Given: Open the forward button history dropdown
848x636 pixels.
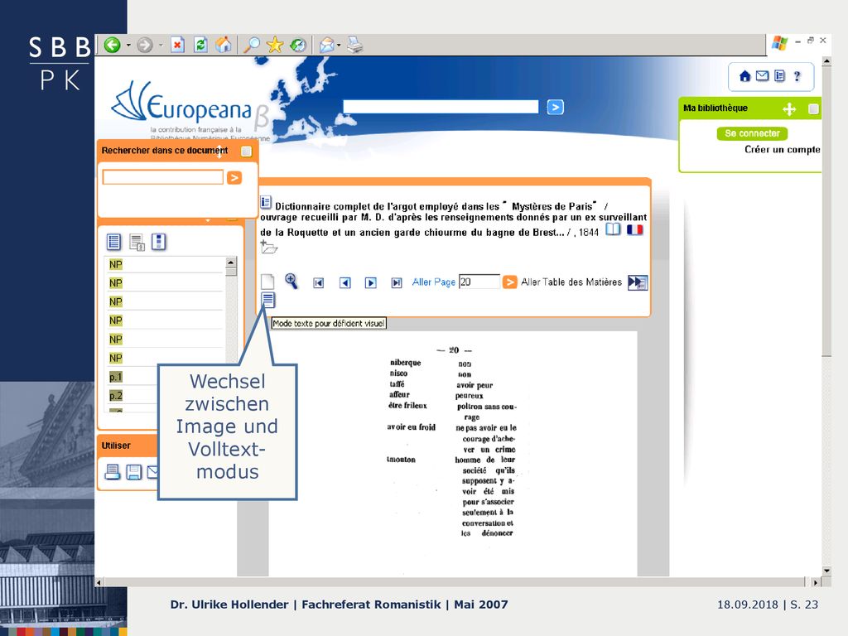Looking at the screenshot, I should pos(161,45).
